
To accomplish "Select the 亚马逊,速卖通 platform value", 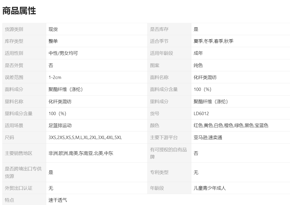I will [208, 138].
